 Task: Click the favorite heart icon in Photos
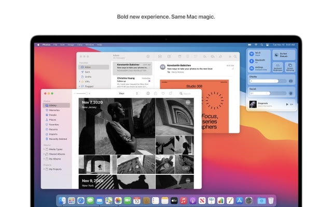163,94
